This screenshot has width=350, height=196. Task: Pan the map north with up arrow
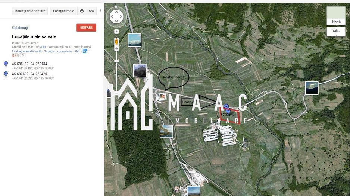pyautogui.click(x=116, y=12)
